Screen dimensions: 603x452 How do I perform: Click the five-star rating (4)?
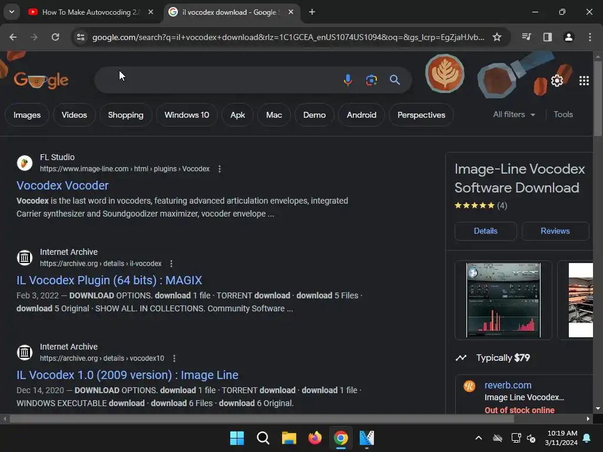(x=481, y=205)
